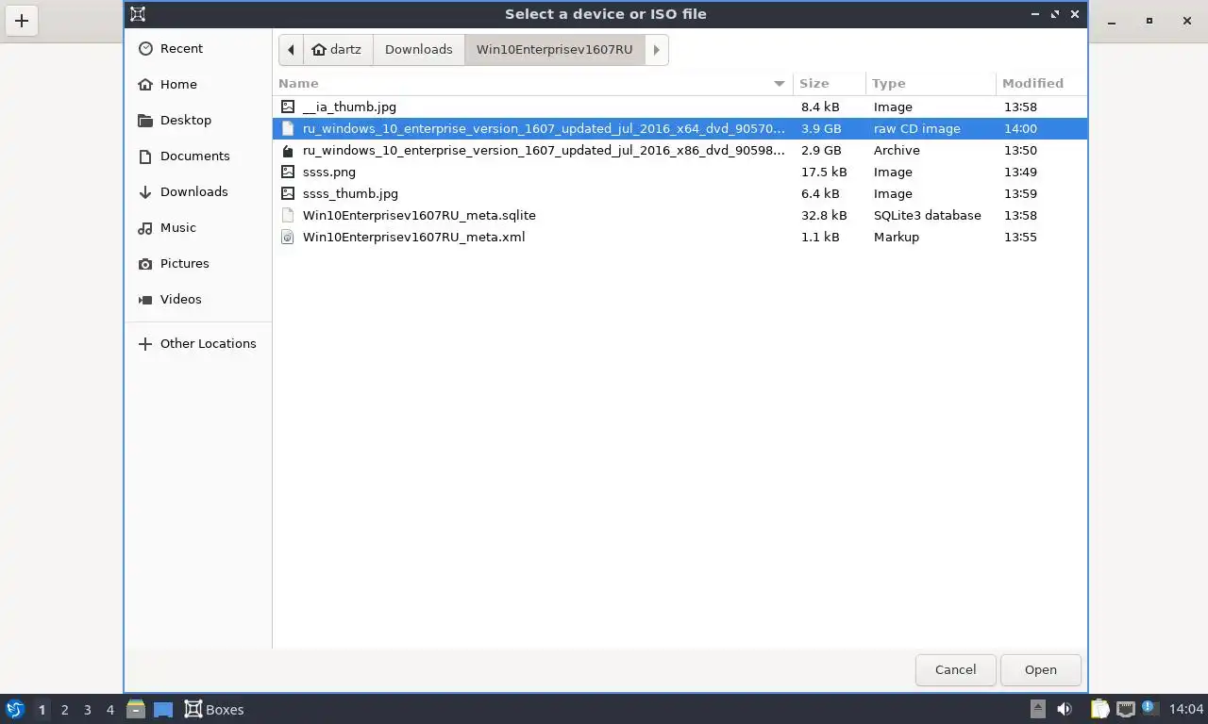The height and width of the screenshot is (724, 1208).
Task: Go to Home in the sidebar
Action: tap(198, 84)
